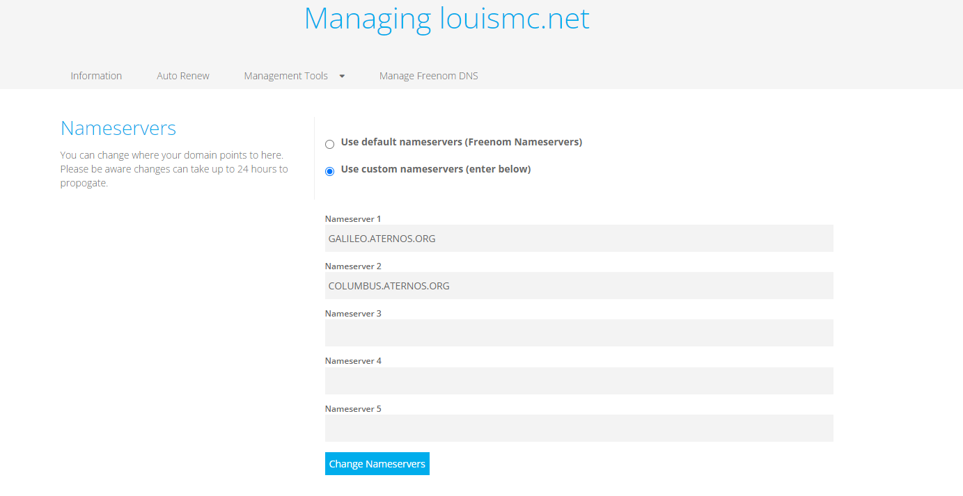Viewport: 963px width, 496px height.
Task: Focus the empty Nameserver 5 field
Action: coord(579,428)
